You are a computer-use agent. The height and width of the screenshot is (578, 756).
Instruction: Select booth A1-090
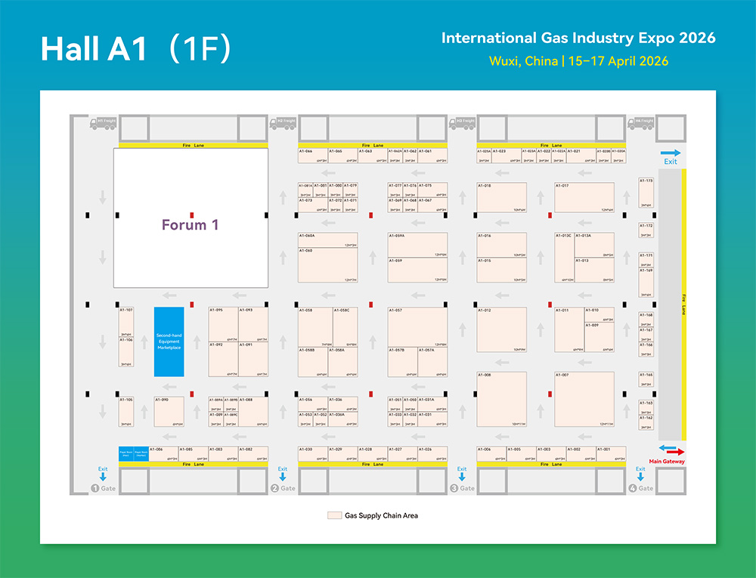tap(169, 412)
